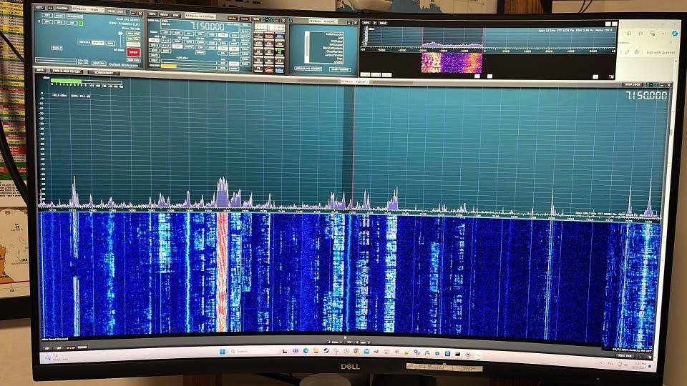The width and height of the screenshot is (687, 386).
Task: Click the SAVE WS workspace button
Action: 99,63
